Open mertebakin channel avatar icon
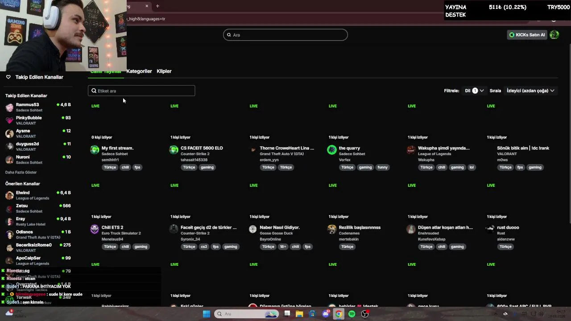This screenshot has height=321, width=571. 332,229
